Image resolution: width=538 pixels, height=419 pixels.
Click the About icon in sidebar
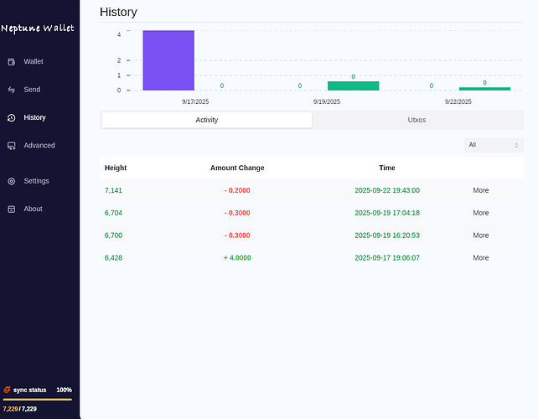pos(12,209)
